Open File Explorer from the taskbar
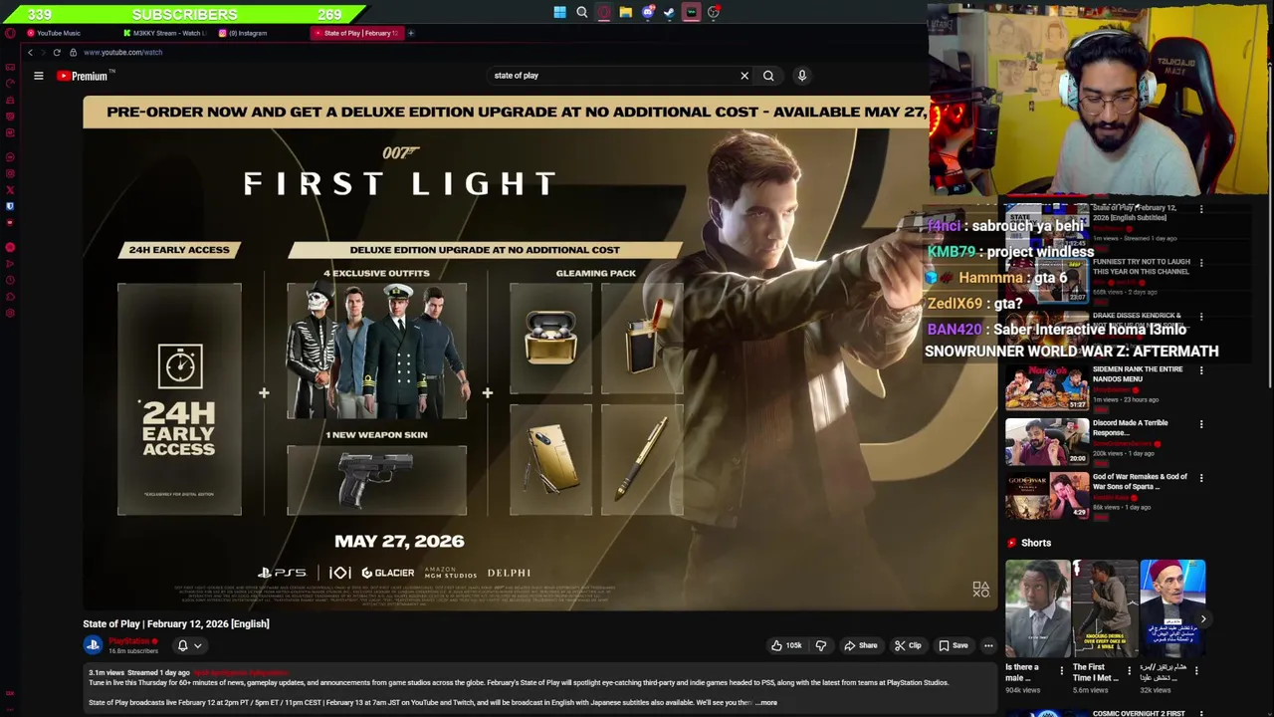Viewport: 1274px width, 717px height. 625,13
